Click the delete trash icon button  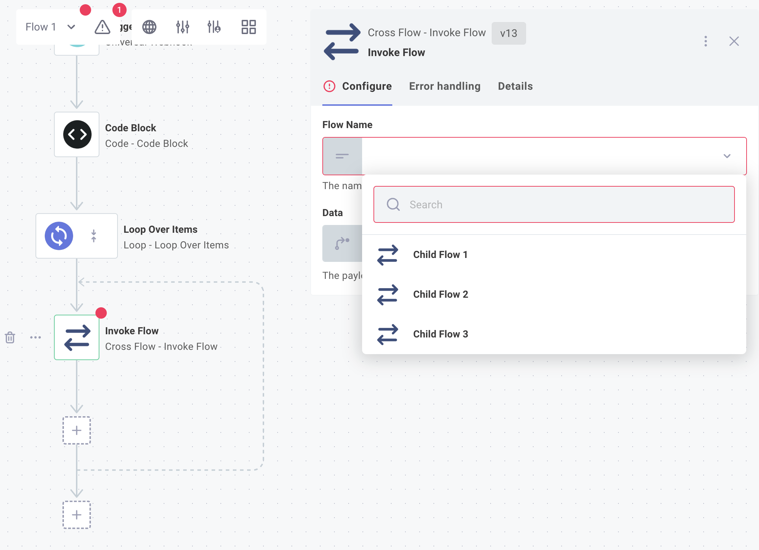coord(10,337)
